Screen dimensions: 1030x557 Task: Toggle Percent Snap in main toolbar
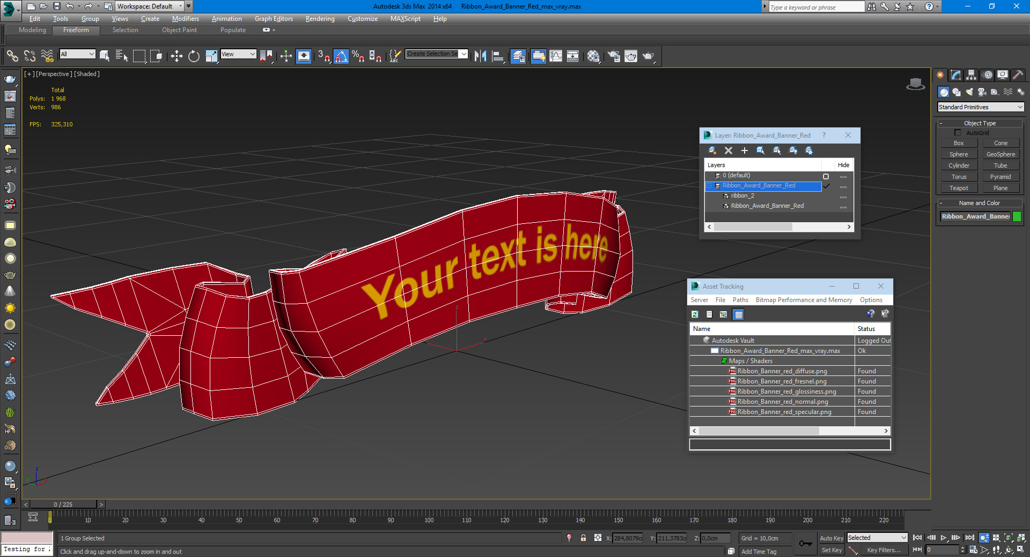358,56
